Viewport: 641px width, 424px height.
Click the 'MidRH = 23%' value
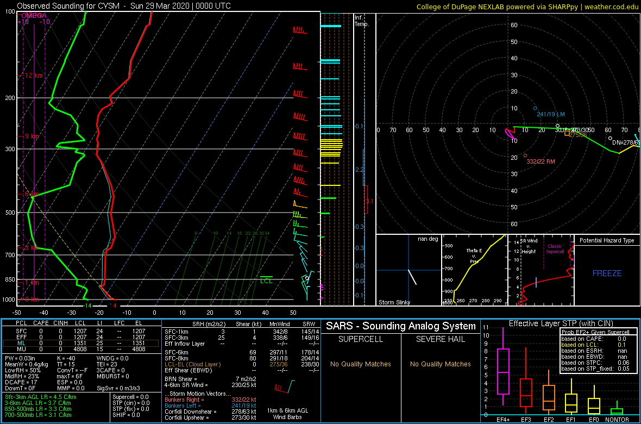point(22,376)
